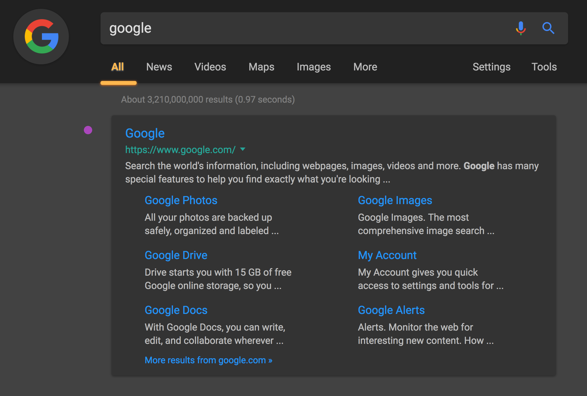587x396 pixels.
Task: Click the magnifying glass search icon
Action: [x=548, y=28]
